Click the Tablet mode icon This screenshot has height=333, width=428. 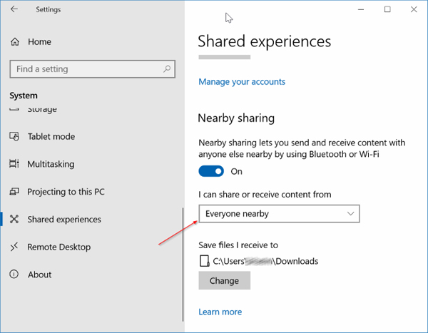14,137
